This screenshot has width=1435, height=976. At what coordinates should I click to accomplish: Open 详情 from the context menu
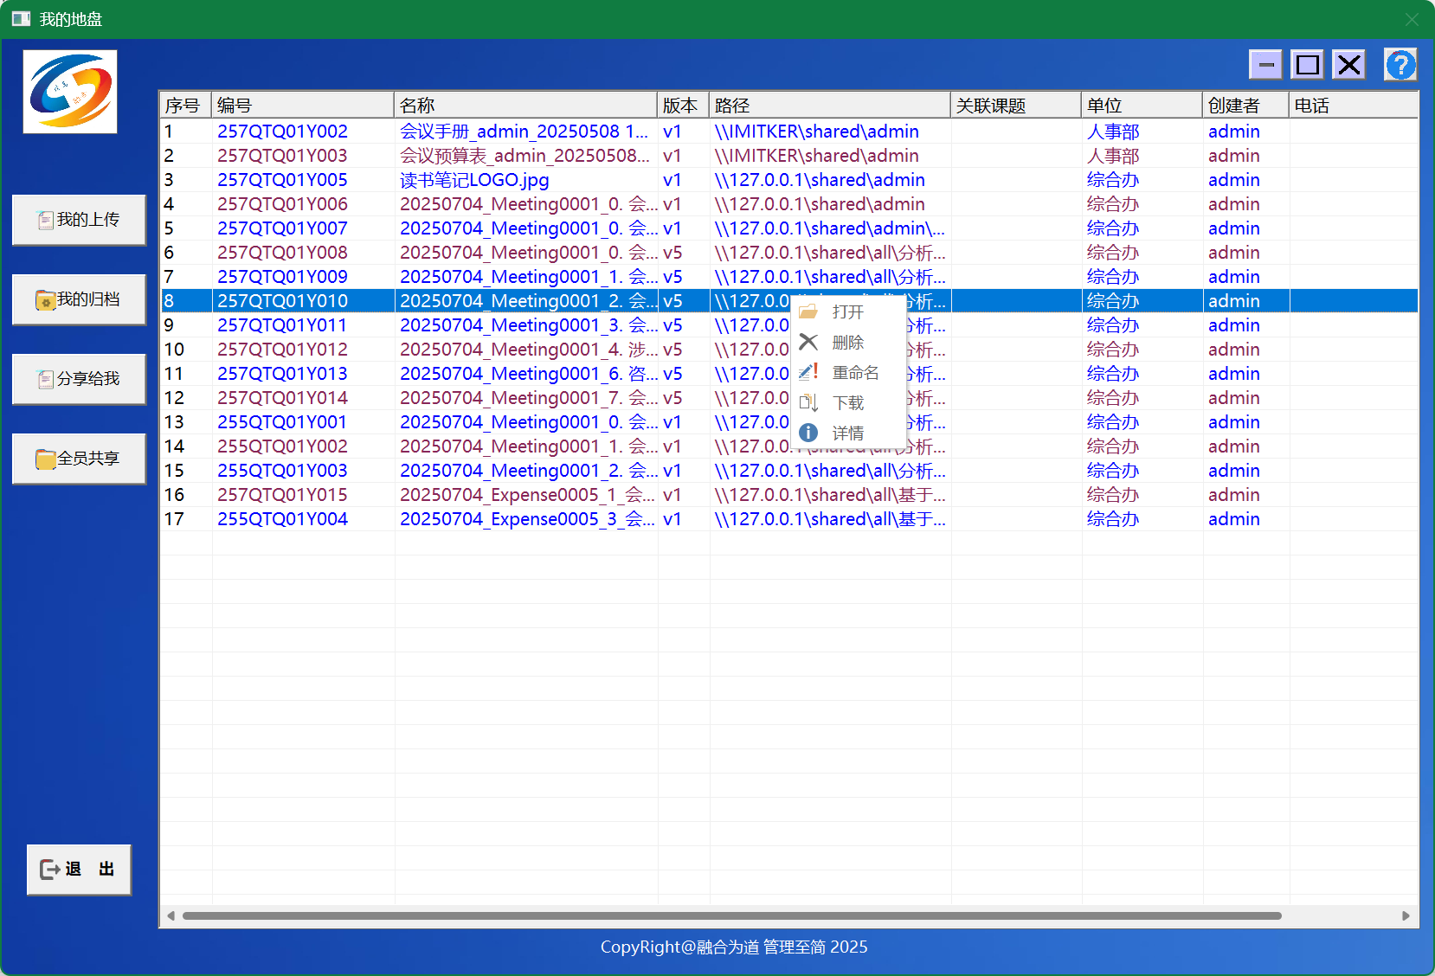848,433
